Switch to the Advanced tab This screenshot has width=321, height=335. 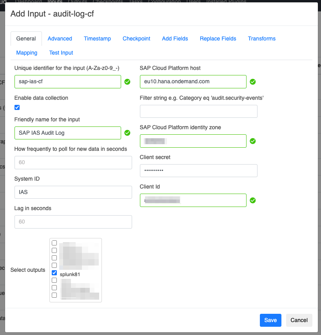click(x=60, y=38)
